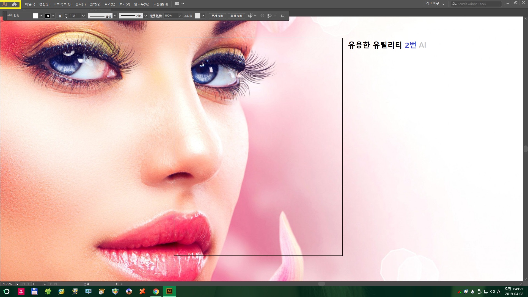Expand the stroke weight dropdown

tap(83, 16)
